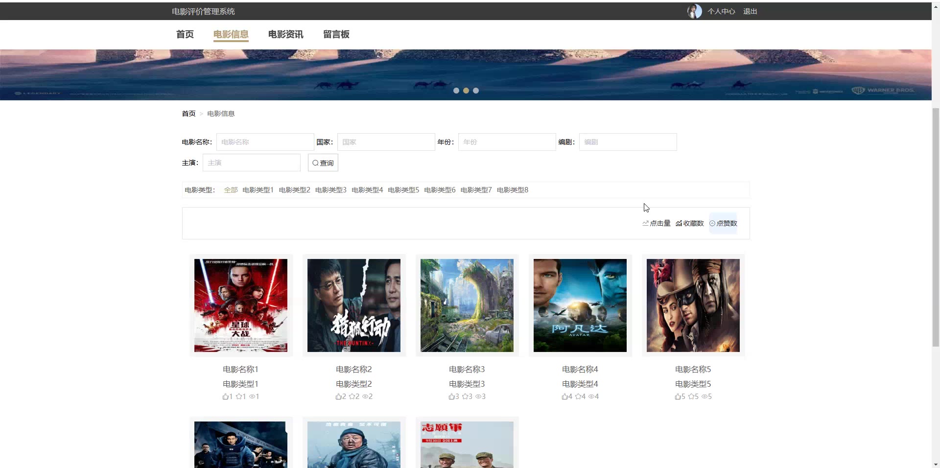Click the thumbs-up icon under 电影名称5

click(678, 397)
